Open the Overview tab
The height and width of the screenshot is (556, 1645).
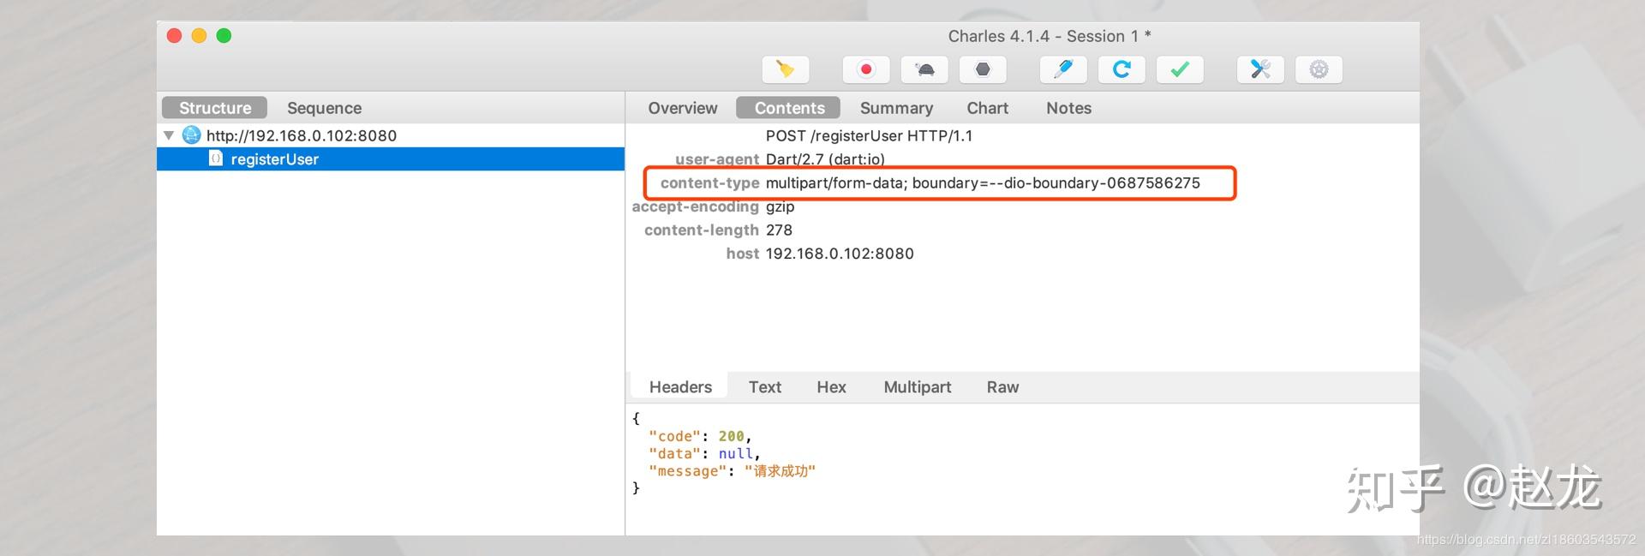click(x=683, y=108)
